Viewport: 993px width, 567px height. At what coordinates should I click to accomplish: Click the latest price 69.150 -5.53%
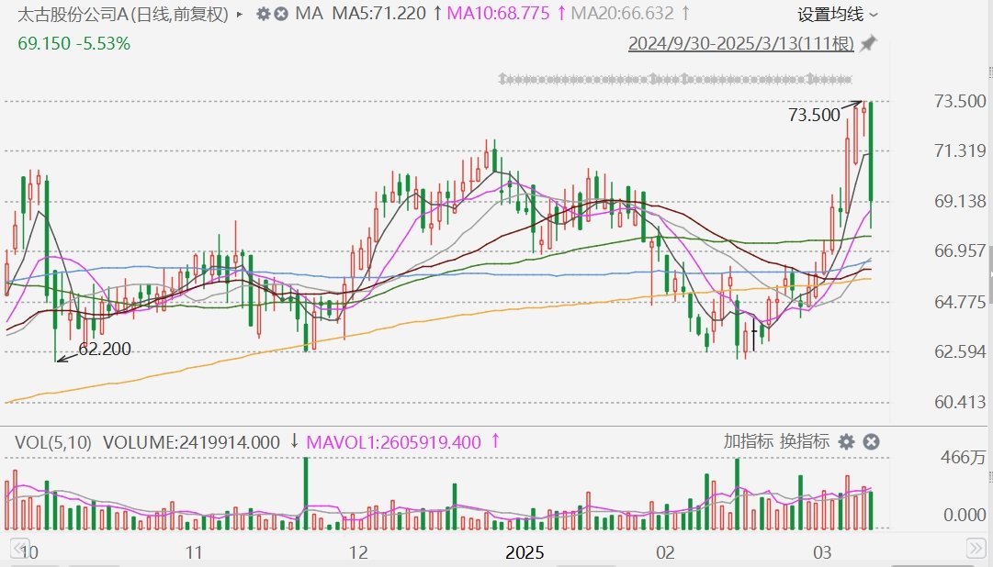click(x=74, y=44)
